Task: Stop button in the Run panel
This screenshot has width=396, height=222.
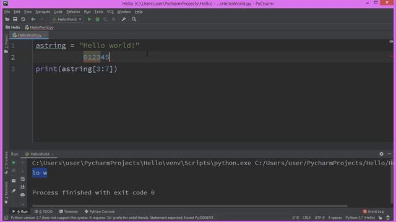Action: [x=14, y=171]
